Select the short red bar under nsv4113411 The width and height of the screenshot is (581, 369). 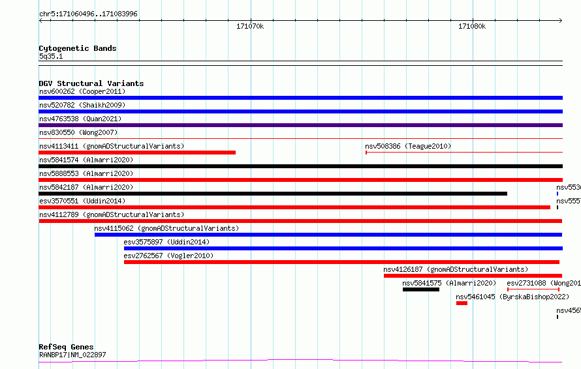click(137, 153)
